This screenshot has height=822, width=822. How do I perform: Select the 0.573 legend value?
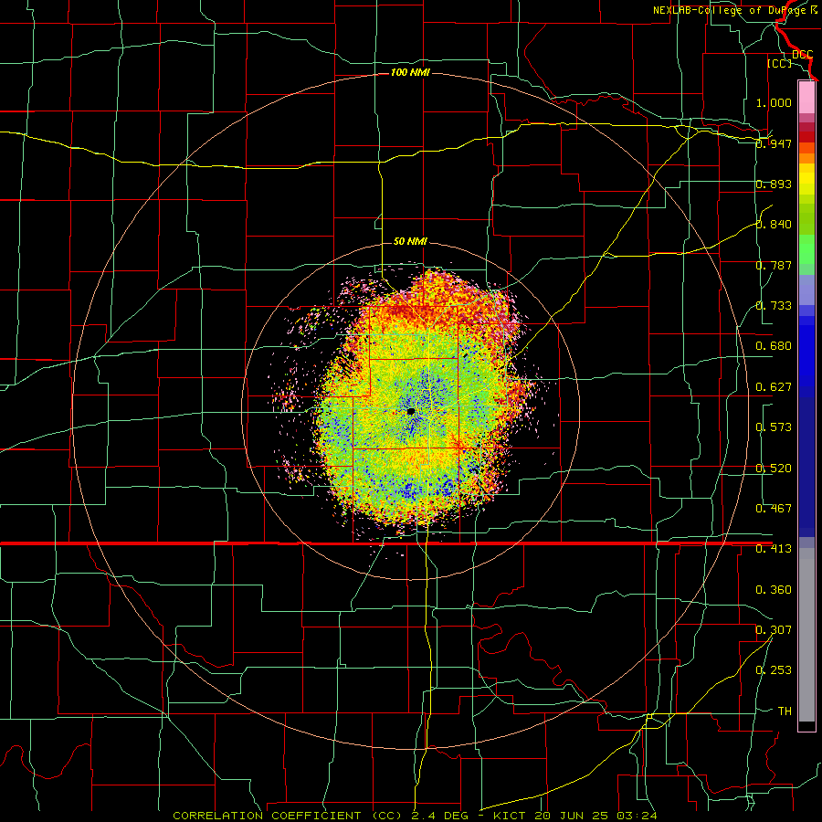(x=774, y=427)
